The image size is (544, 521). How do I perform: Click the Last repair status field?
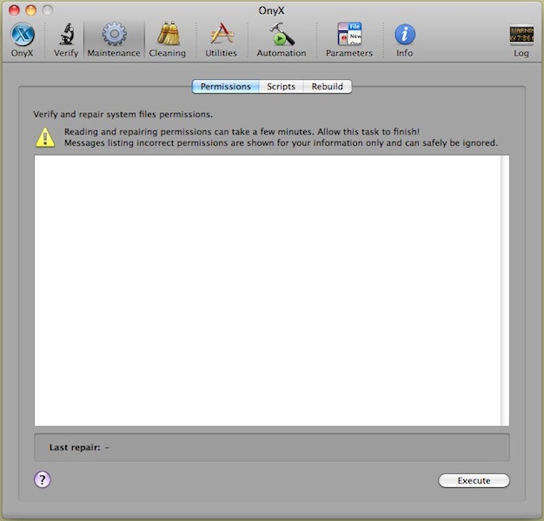[271, 447]
